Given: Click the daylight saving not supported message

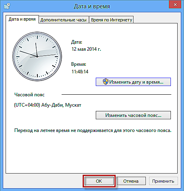Looking at the screenshot, I should 93,130.
